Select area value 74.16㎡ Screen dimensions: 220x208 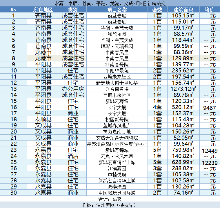pyautogui.click(x=183, y=193)
